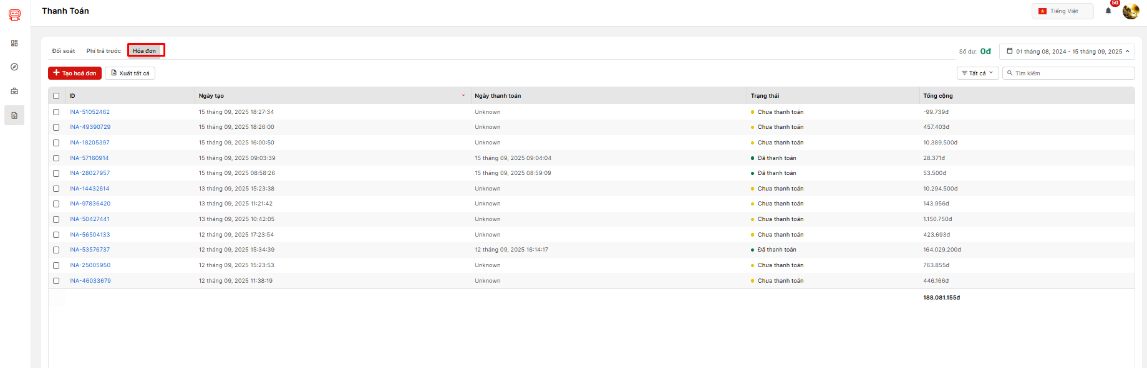1147x368 pixels.
Task: Click the Xuất tất cả export button
Action: [130, 73]
